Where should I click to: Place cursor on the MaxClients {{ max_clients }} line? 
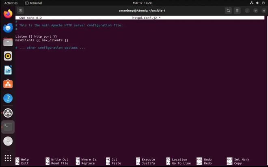point(42,40)
